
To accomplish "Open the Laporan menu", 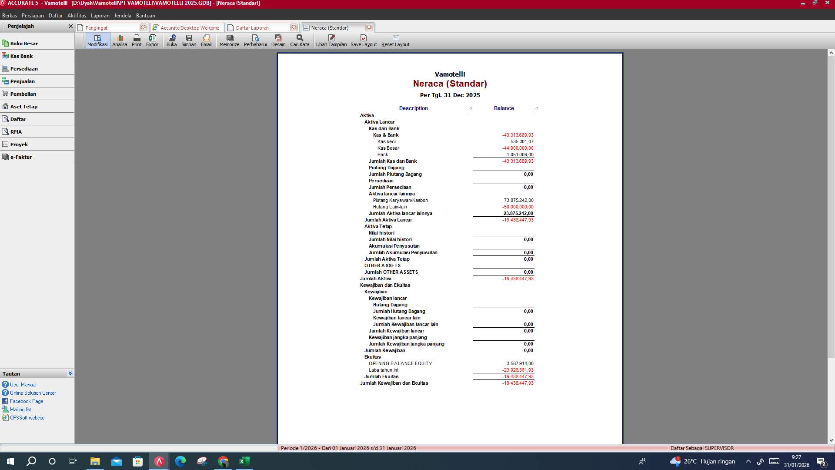I will 100,15.
